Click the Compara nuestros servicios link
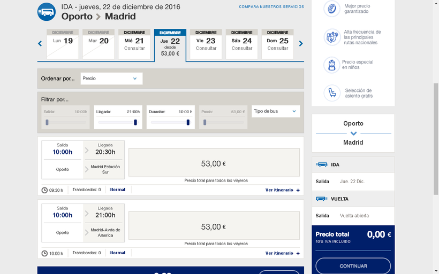 click(271, 7)
